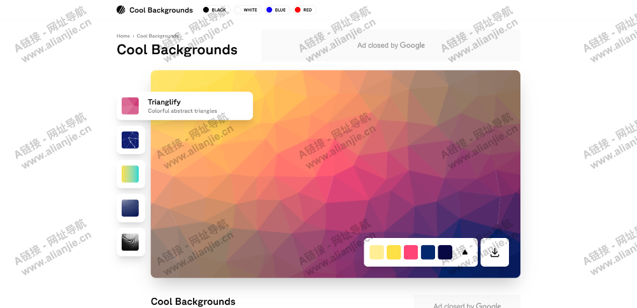Select the RED color filter pill

click(304, 10)
